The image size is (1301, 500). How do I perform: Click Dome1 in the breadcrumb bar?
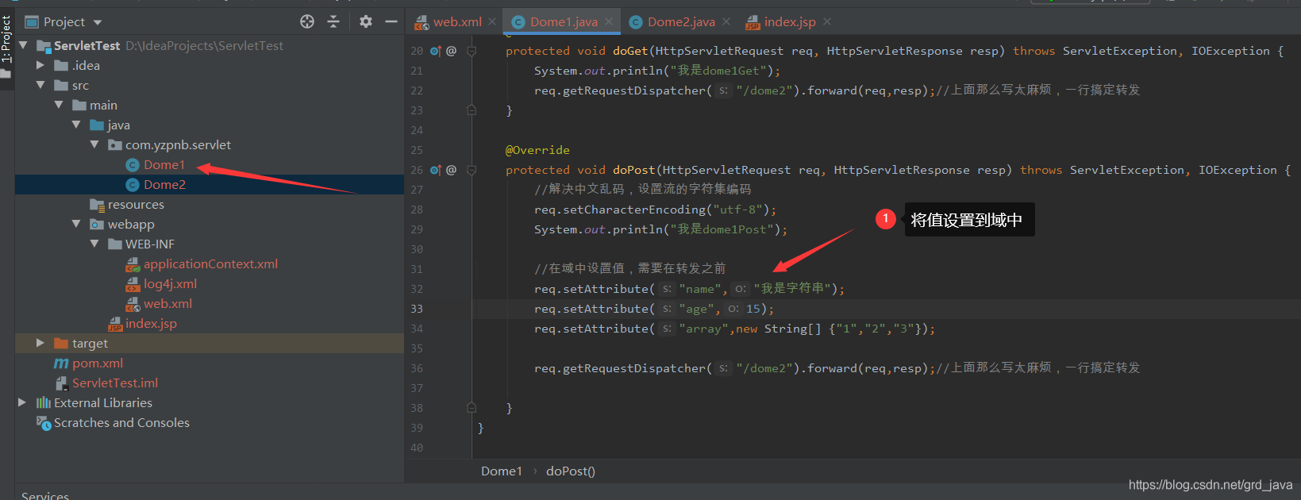pos(502,471)
